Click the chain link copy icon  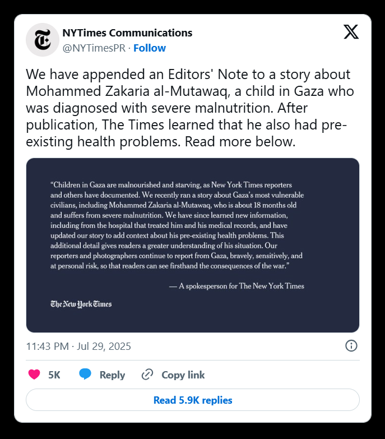(147, 375)
